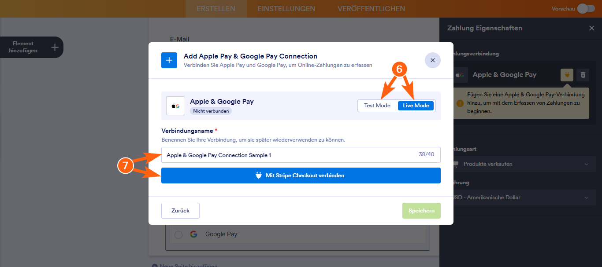Click the Speichern button
This screenshot has width=602, height=267.
(x=421, y=211)
